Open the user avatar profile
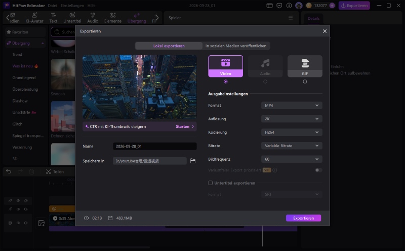Image resolution: width=405 pixels, height=251 pixels. coord(299,6)
